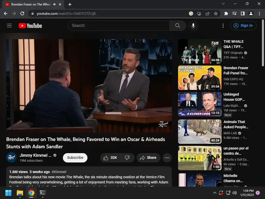
Task: Open un paseo por el centro thumbnail
Action: (x=200, y=158)
